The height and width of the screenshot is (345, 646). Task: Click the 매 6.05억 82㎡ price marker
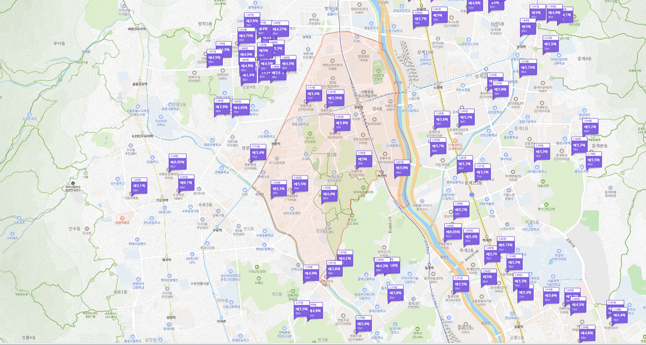[x=177, y=162]
